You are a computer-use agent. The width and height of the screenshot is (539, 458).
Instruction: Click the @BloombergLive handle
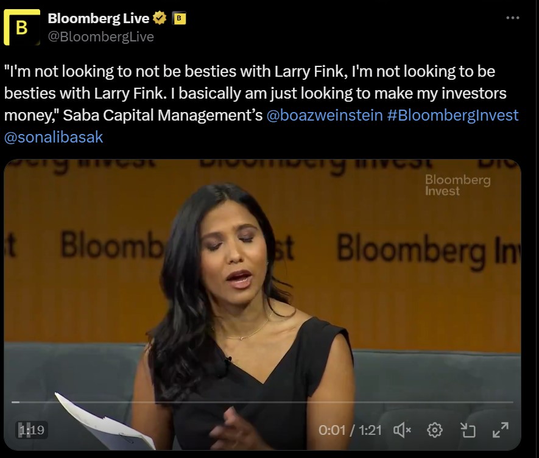click(100, 37)
